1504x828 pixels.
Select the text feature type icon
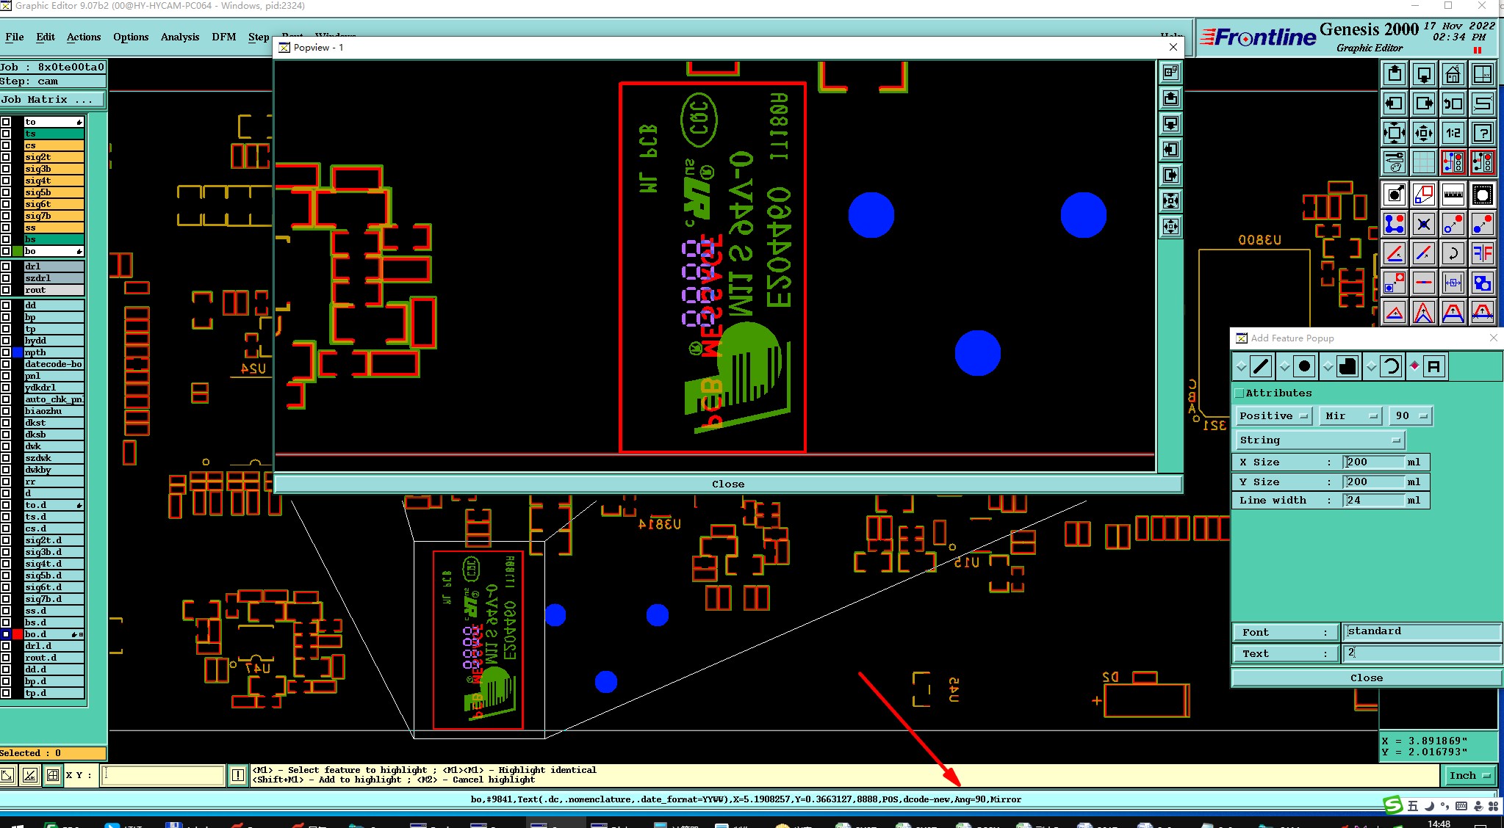tap(1433, 366)
